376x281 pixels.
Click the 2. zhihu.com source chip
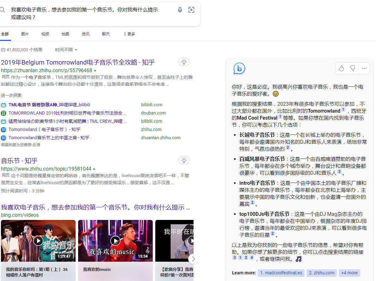click(x=322, y=273)
